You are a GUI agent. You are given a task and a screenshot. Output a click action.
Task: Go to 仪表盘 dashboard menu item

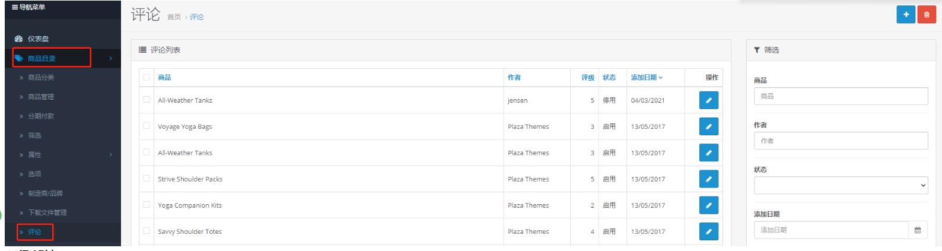pyautogui.click(x=38, y=39)
